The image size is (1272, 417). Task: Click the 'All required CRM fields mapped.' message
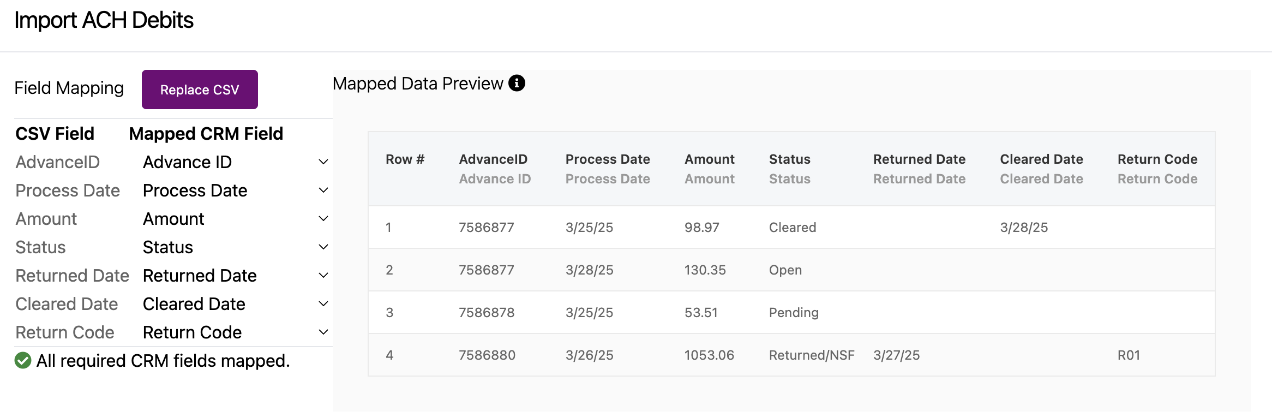point(163,361)
